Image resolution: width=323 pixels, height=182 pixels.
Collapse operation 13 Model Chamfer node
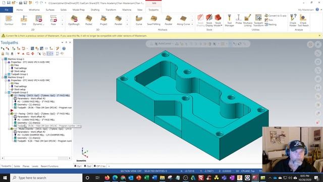click(x=9, y=129)
